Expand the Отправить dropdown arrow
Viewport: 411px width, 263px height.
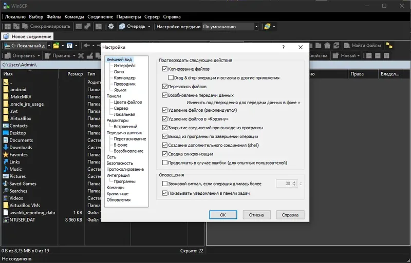tap(39, 55)
